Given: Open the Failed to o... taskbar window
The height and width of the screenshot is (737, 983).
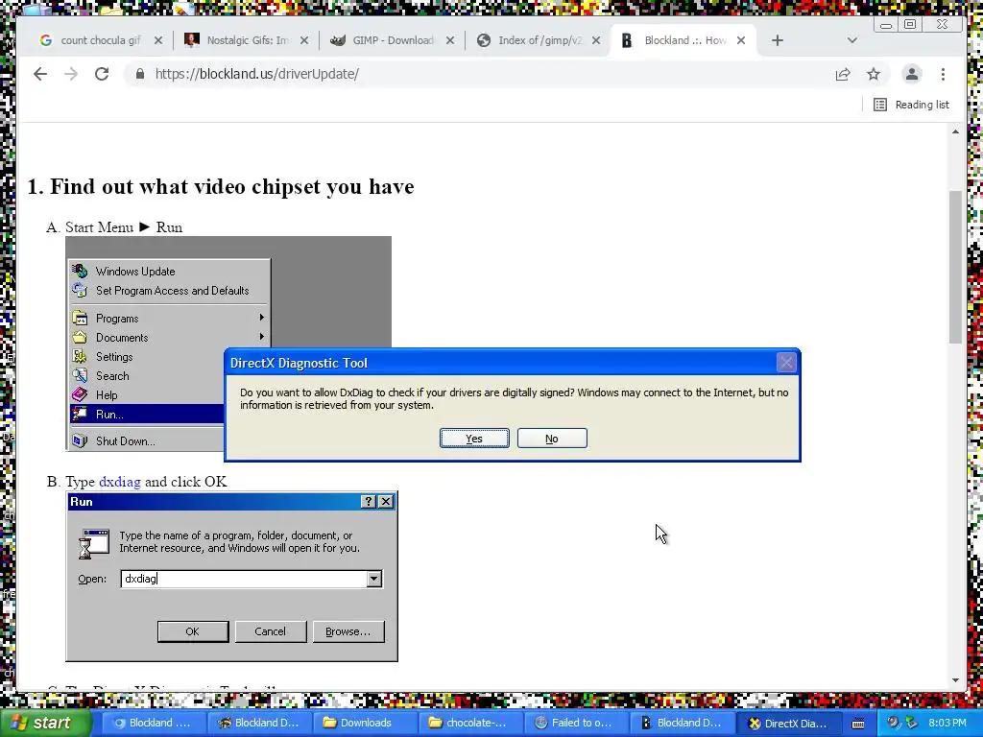Looking at the screenshot, I should [576, 723].
